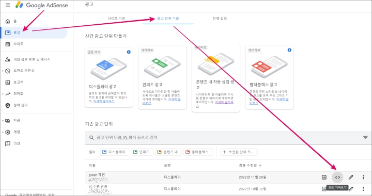The height and width of the screenshot is (196, 372).
Task: Sort by the 이름 column header
Action: point(92,166)
